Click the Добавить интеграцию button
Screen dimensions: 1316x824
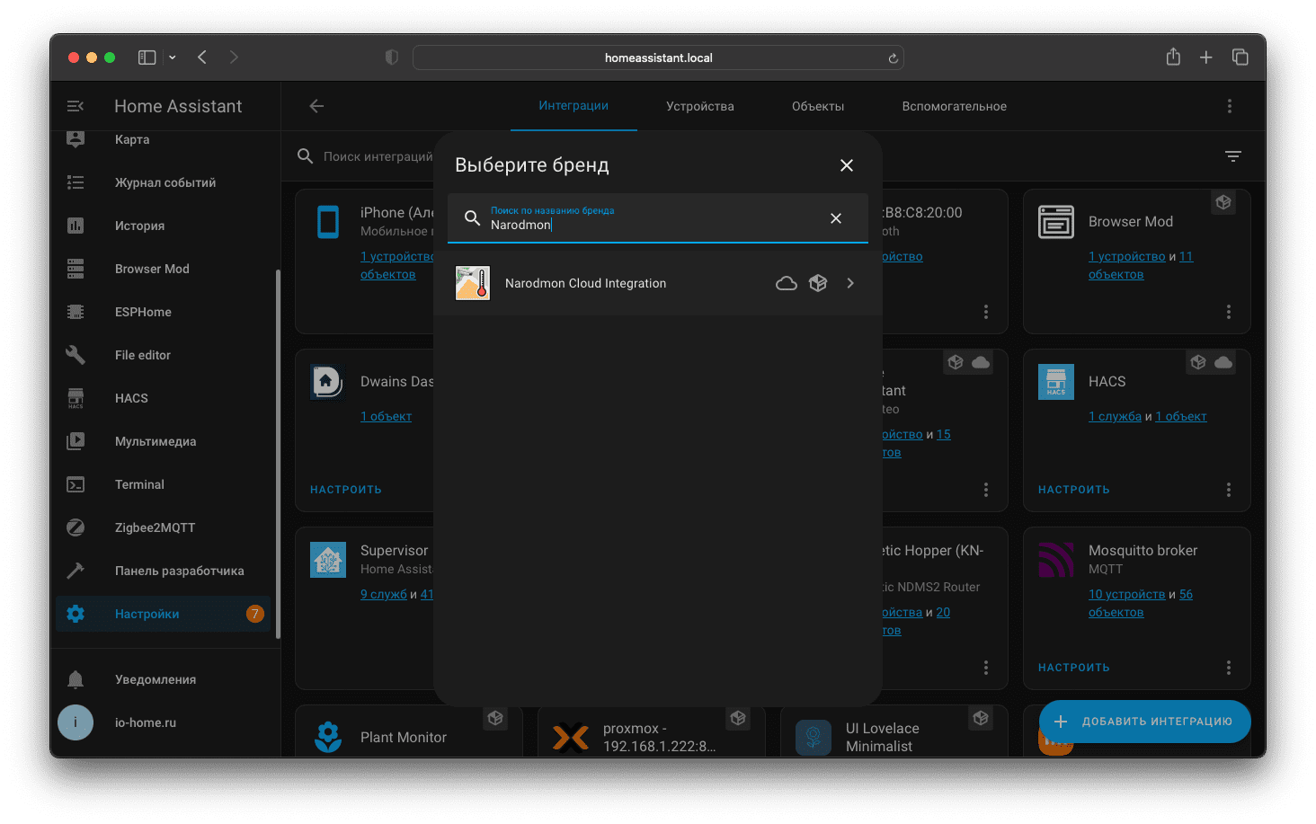click(x=1144, y=722)
